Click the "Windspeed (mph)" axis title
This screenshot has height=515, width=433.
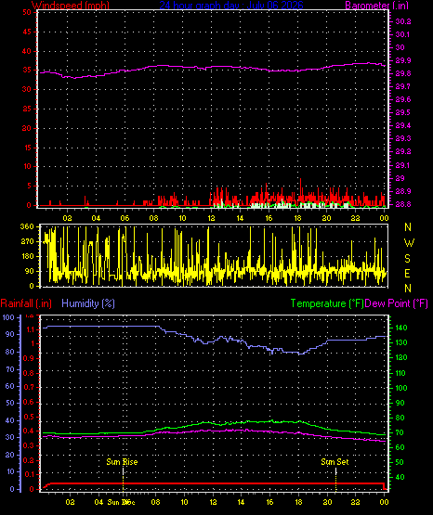pos(71,5)
